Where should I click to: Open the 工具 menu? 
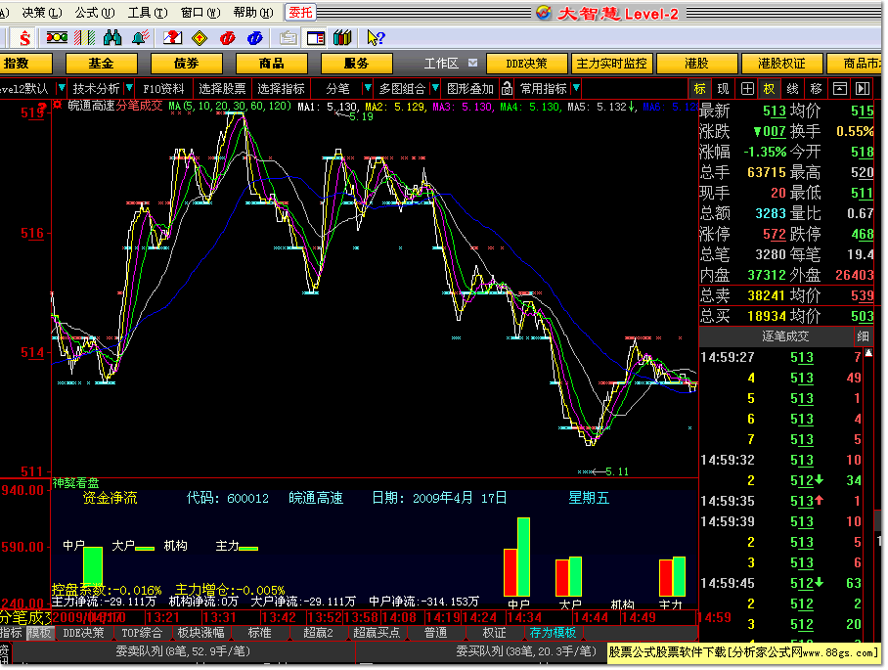click(148, 13)
